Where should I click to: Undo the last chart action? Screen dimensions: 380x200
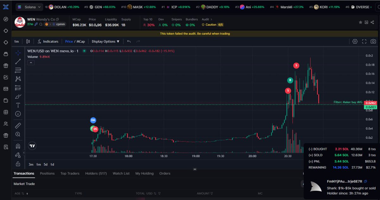(129, 41)
